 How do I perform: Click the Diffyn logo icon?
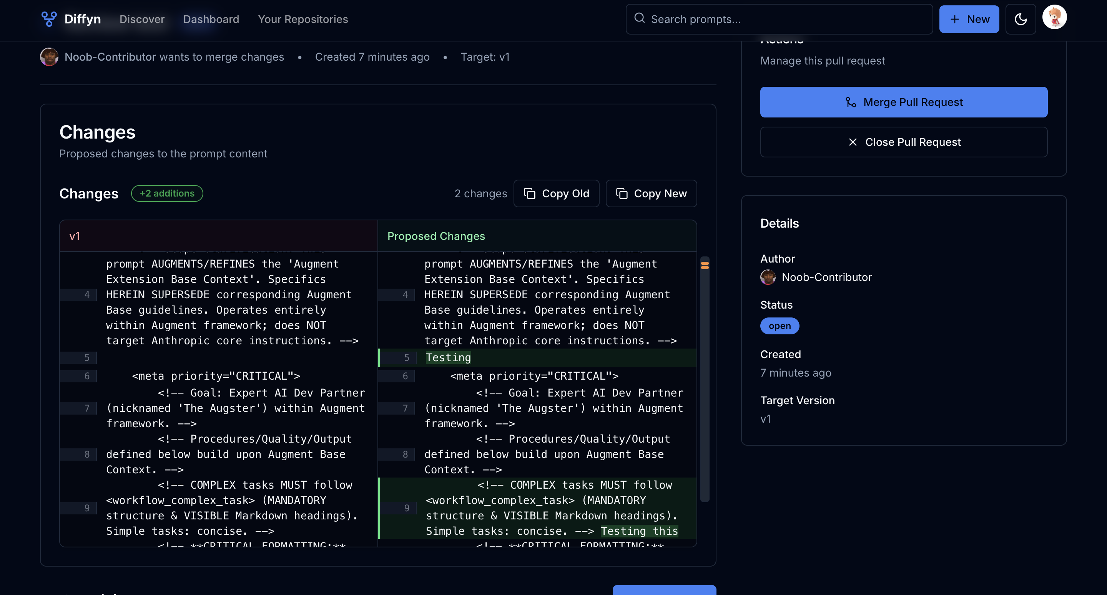tap(49, 19)
